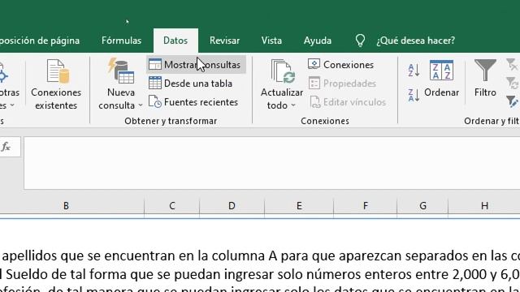This screenshot has width=520, height=292.
Task: Open the Ordenar sort dialog
Action: coord(441,79)
